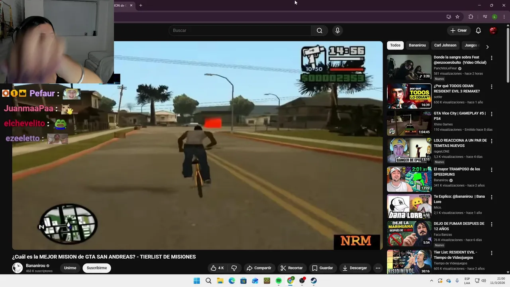Click the Compartir button
This screenshot has height=287, width=510.
point(259,268)
